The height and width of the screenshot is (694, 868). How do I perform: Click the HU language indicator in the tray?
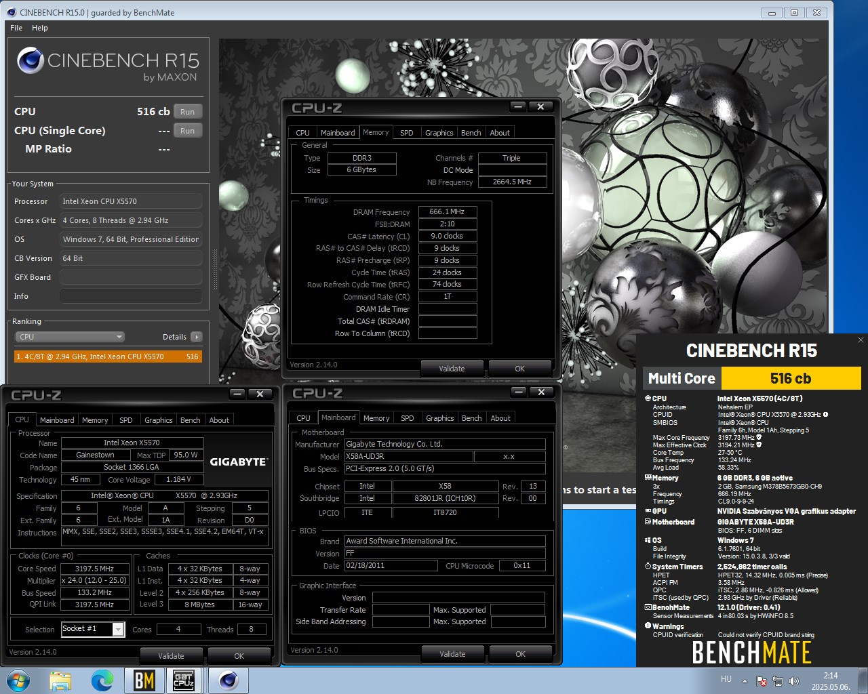pyautogui.click(x=726, y=679)
